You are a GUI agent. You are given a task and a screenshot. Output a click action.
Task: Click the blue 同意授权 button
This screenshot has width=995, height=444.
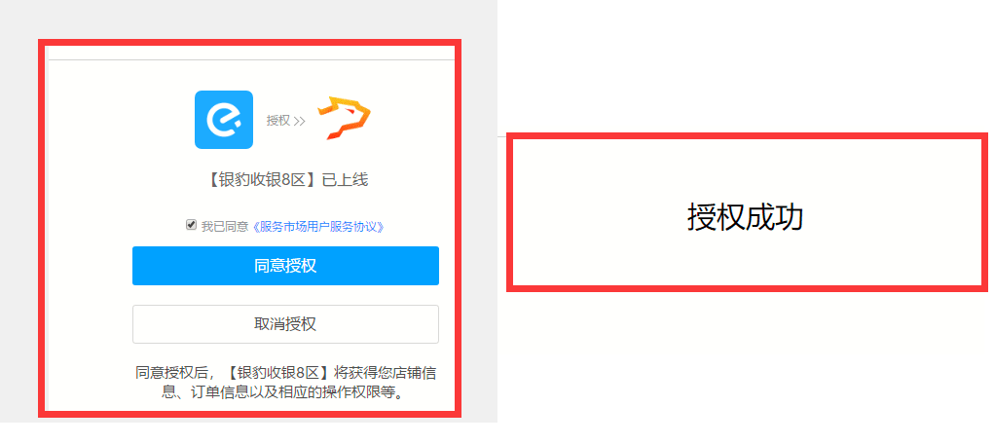point(285,266)
